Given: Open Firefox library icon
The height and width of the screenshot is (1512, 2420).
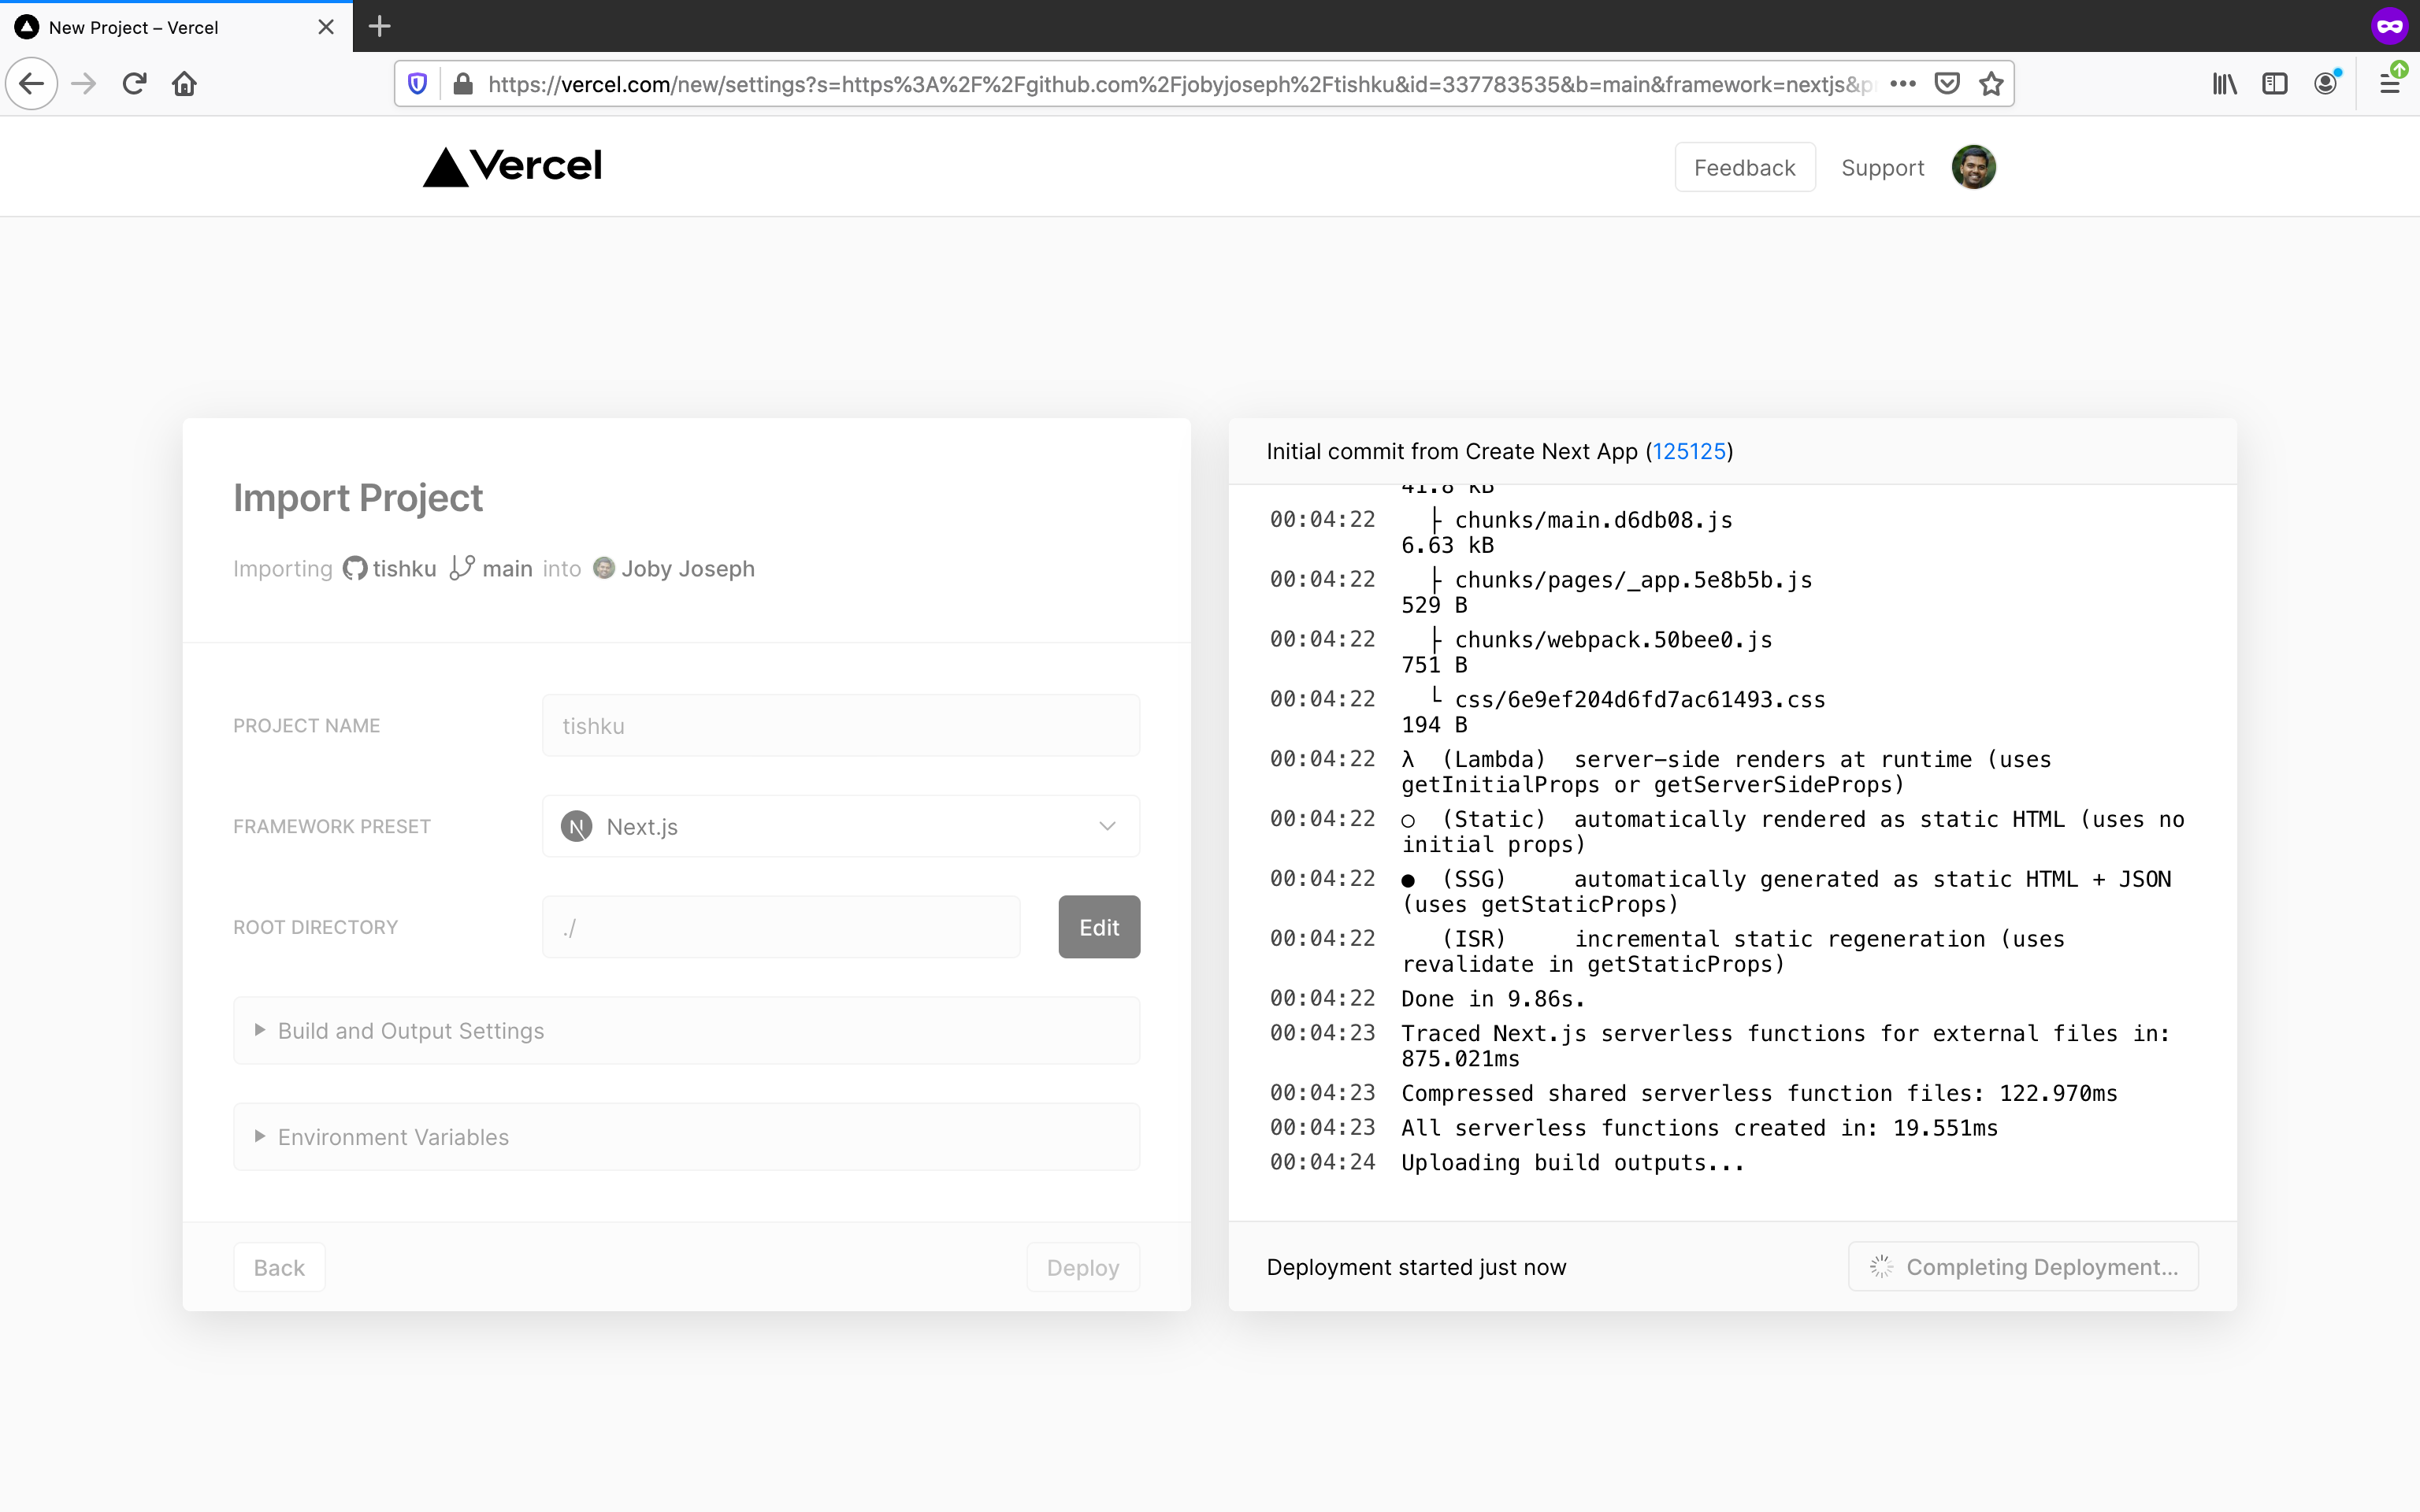Looking at the screenshot, I should click(2224, 84).
